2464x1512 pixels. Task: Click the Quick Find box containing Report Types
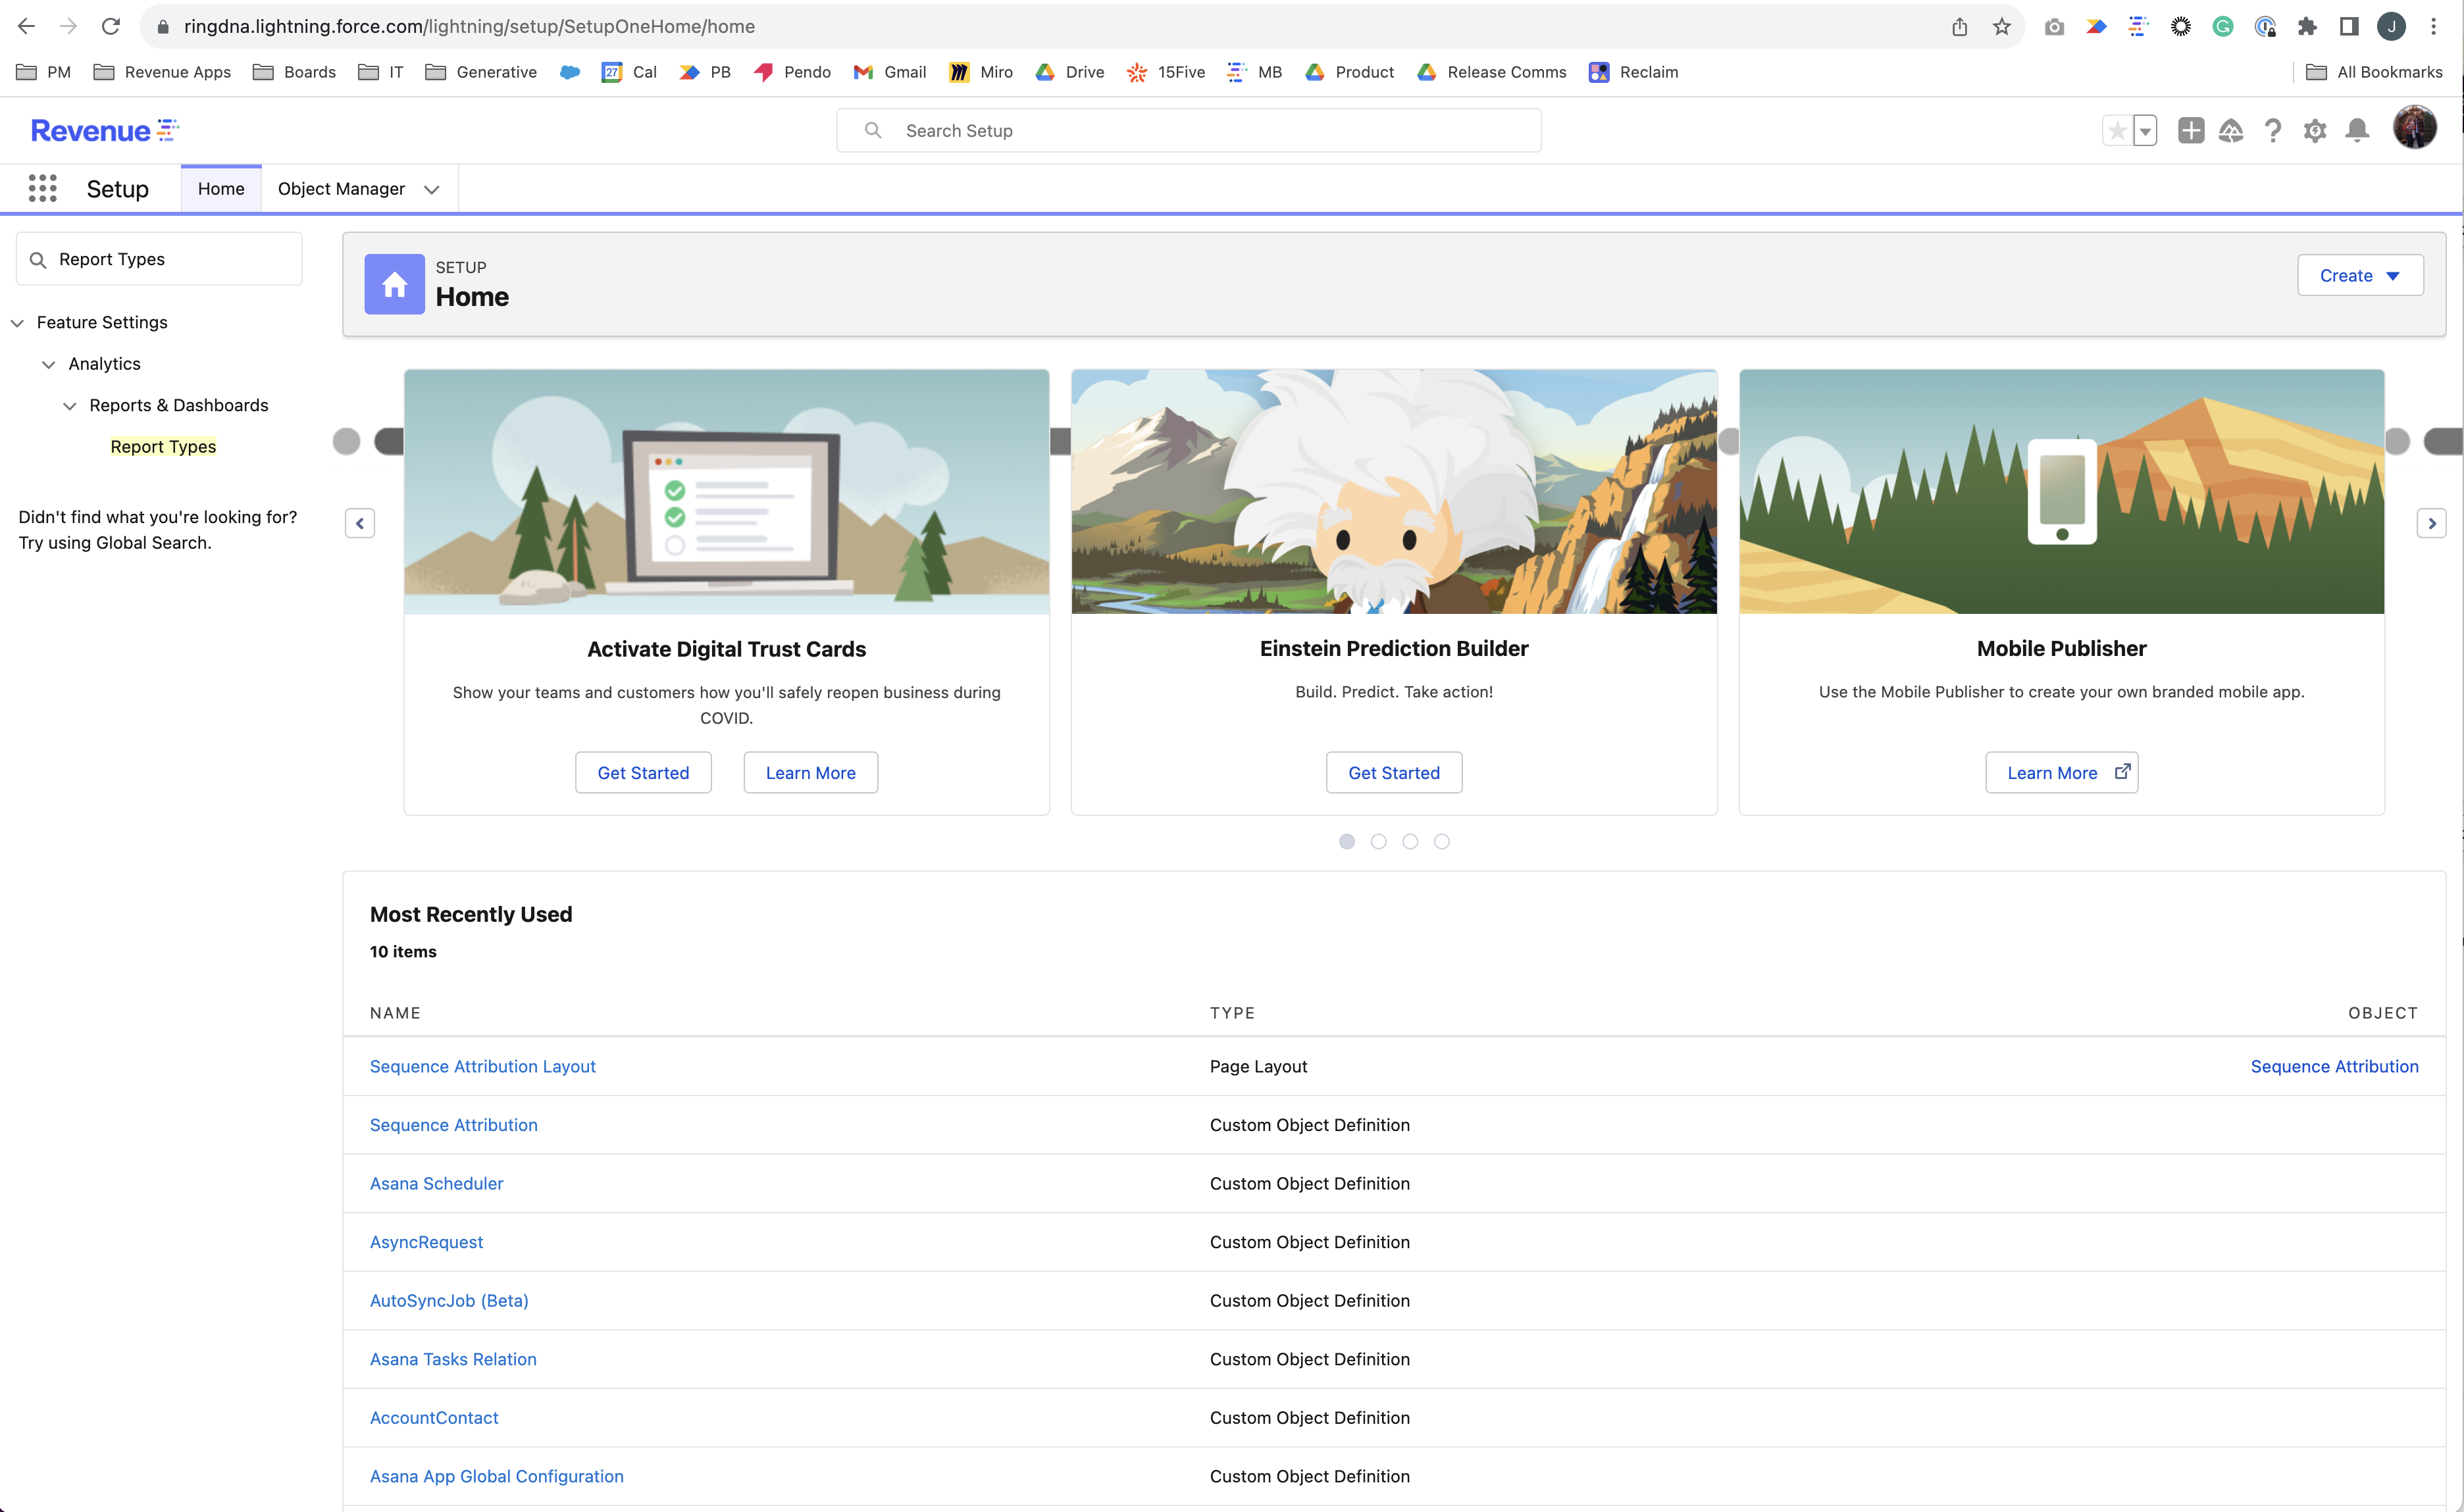pos(159,259)
